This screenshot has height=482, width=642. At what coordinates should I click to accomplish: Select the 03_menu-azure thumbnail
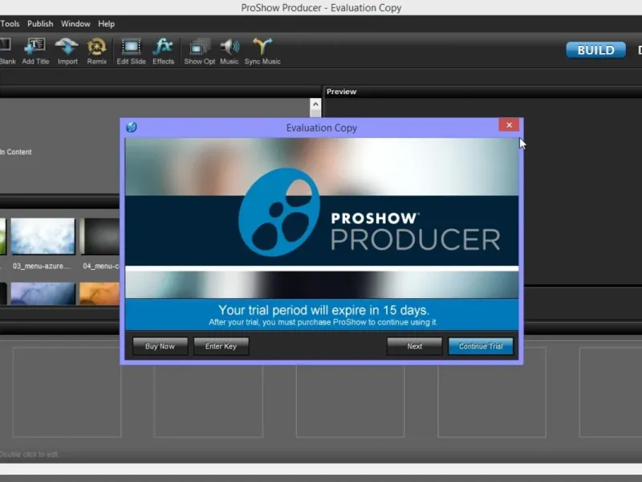point(43,236)
